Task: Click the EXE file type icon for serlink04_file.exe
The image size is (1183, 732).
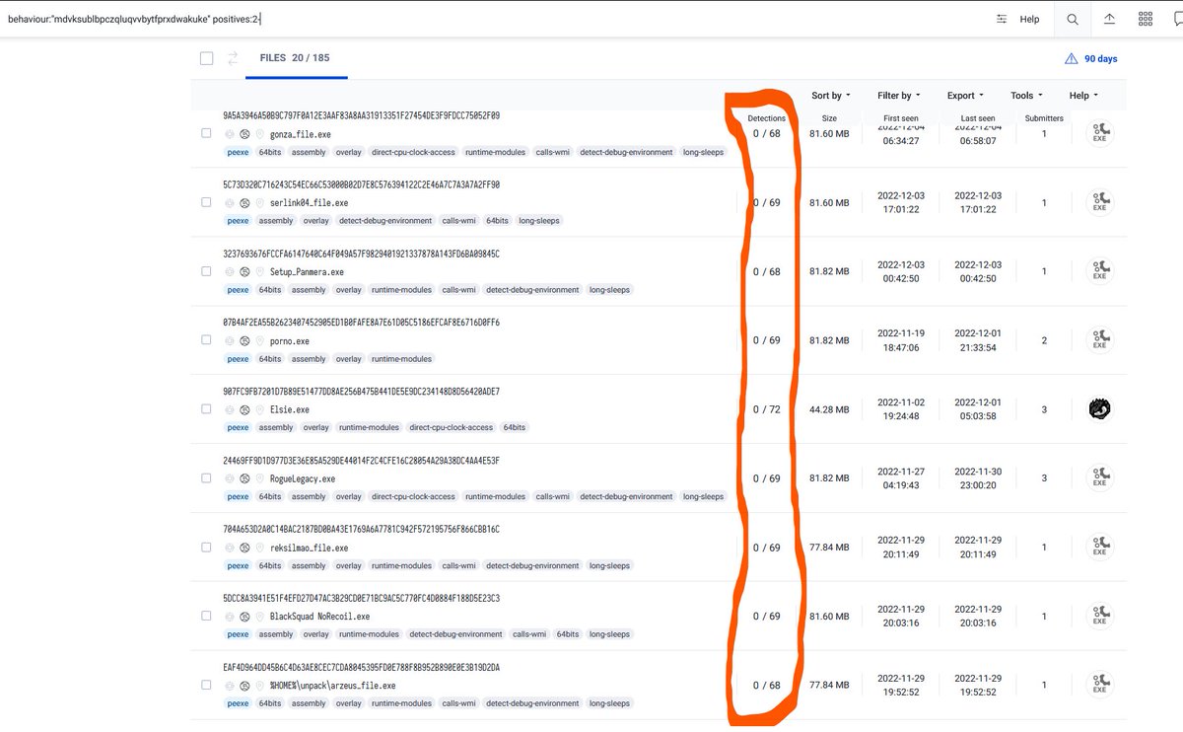Action: point(1099,202)
